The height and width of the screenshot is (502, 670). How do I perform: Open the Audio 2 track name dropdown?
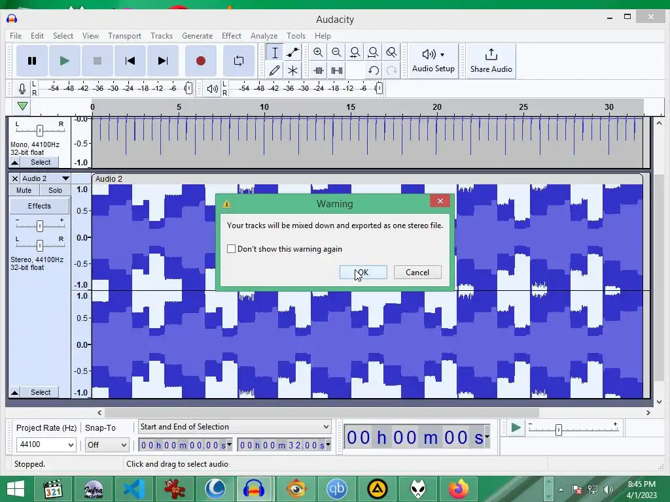click(x=65, y=178)
